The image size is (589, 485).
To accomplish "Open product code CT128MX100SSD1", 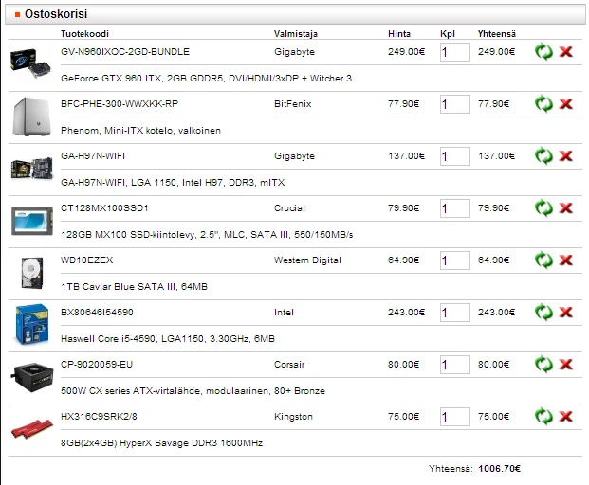I will point(104,207).
